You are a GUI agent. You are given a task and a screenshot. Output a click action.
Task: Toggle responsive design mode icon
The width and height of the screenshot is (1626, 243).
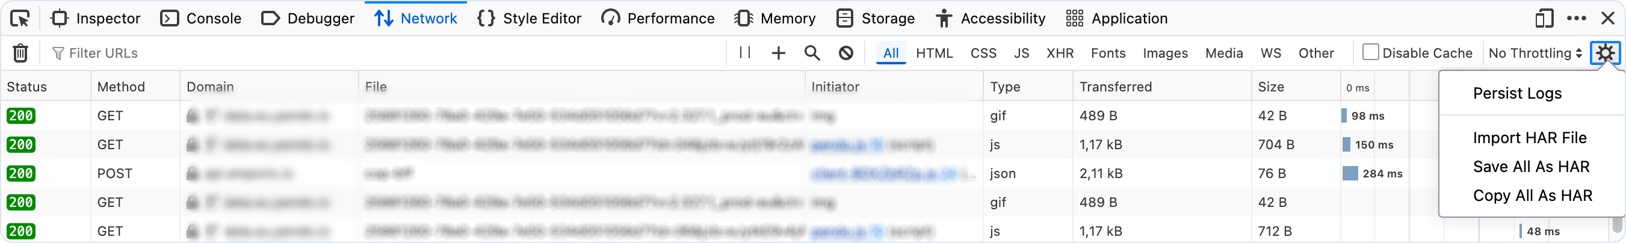click(x=1545, y=18)
